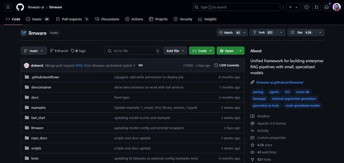Open the tests folder
The image size is (344, 163).
point(35,158)
